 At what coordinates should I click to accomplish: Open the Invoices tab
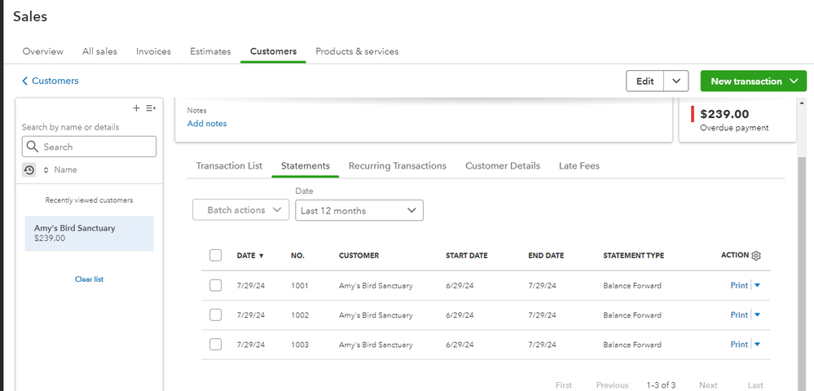pos(153,51)
